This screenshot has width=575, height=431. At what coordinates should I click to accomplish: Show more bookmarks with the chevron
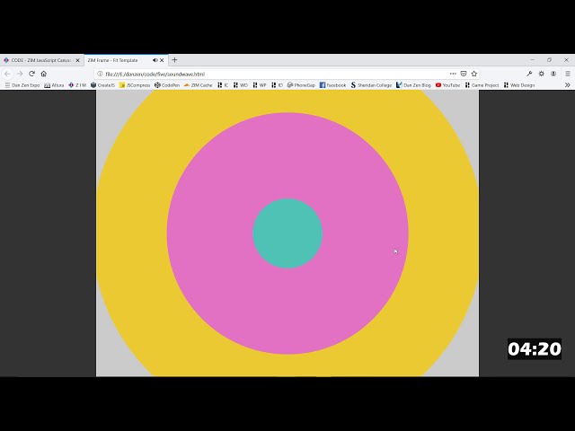[x=567, y=85]
